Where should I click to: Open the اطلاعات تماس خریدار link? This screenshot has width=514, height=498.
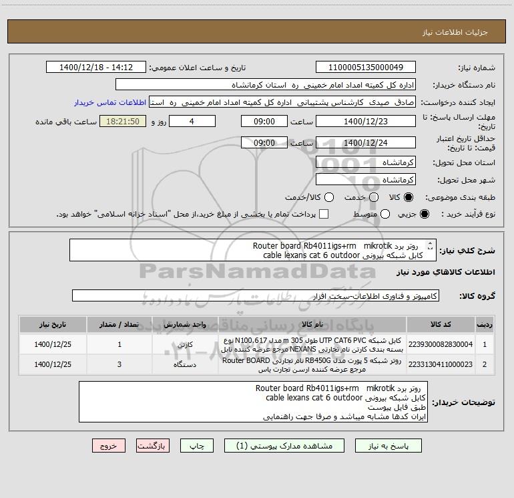110,102
